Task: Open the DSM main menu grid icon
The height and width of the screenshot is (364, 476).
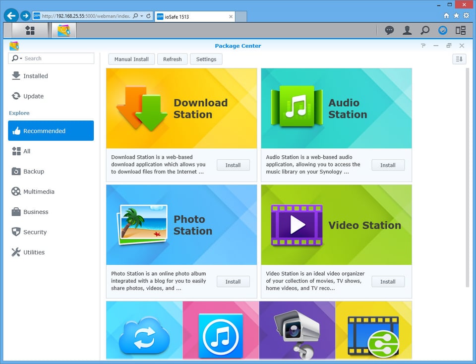Action: 30,30
